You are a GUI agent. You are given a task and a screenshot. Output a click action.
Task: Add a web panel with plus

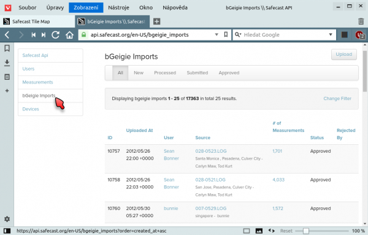coord(7,91)
